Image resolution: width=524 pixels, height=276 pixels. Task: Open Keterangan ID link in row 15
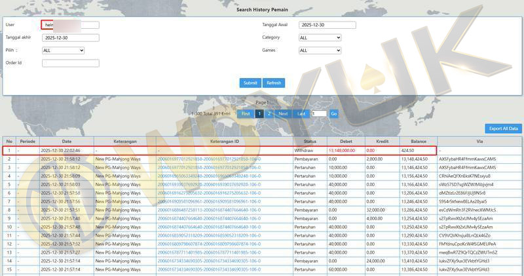click(x=208, y=269)
